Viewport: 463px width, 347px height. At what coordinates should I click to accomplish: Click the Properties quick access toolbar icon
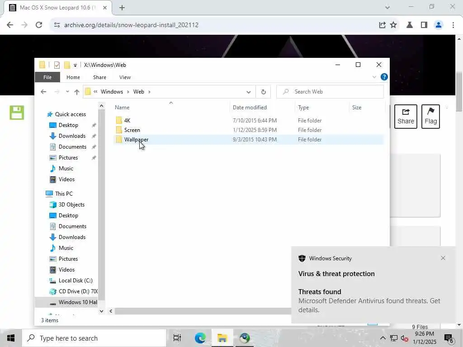point(57,65)
